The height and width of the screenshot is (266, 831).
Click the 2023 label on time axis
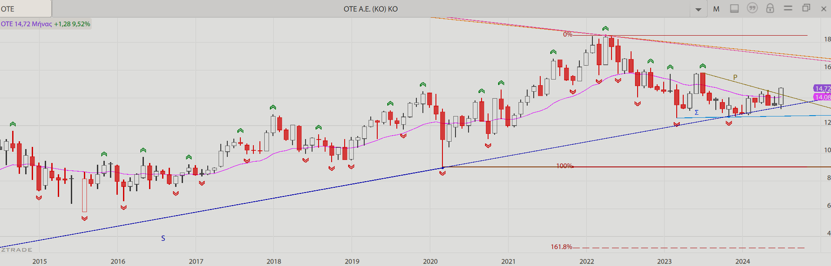click(664, 261)
